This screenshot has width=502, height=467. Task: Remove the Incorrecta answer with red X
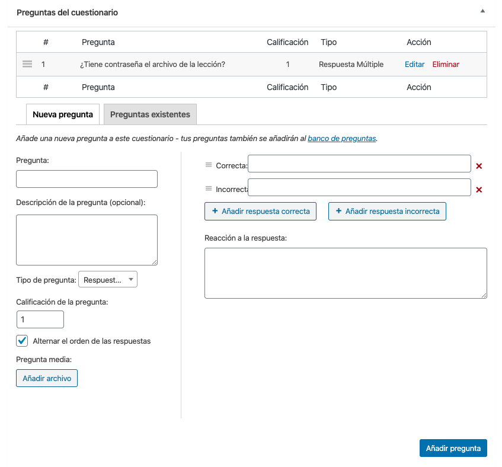click(479, 190)
